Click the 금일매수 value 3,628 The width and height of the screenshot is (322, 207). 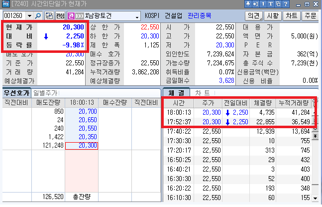click(x=226, y=80)
